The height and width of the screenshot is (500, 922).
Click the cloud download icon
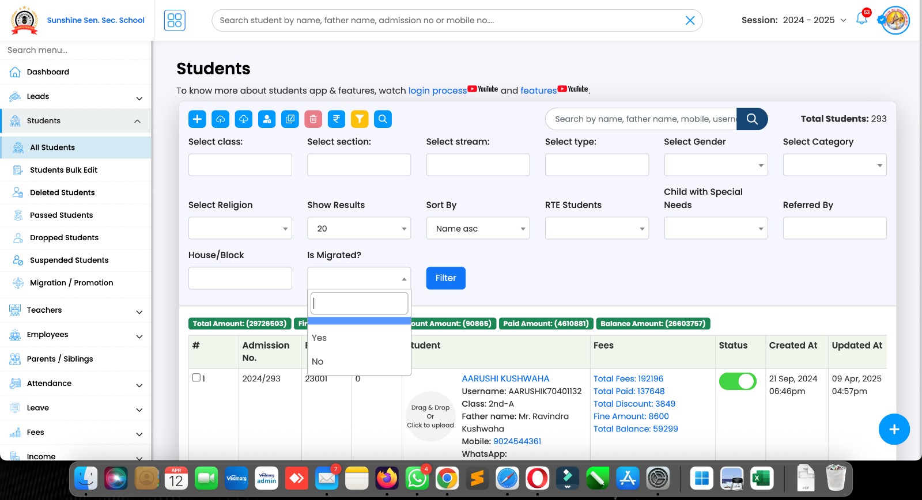pos(244,119)
